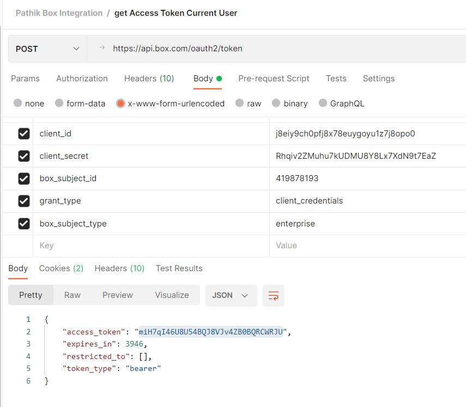Screen dimensions: 466x407
Task: Uncheck the box_subject_id parameter checkbox
Action: tap(24, 178)
